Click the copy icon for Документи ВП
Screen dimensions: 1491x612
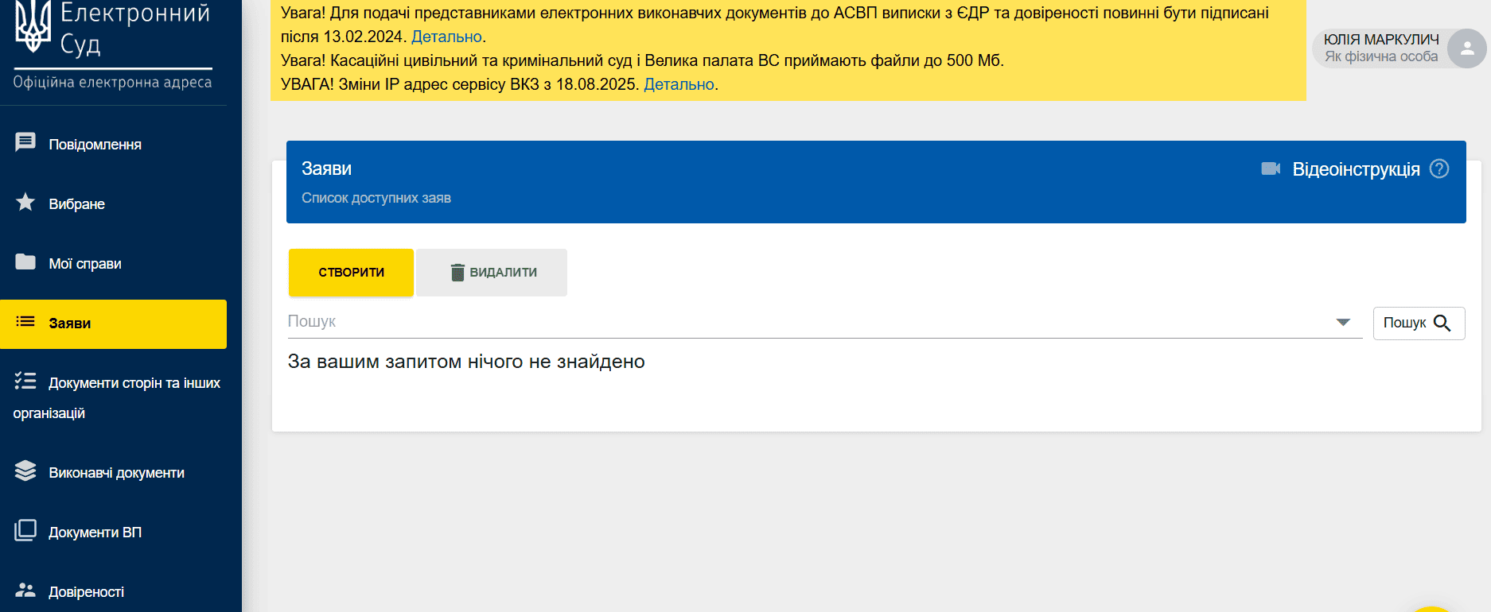click(25, 531)
